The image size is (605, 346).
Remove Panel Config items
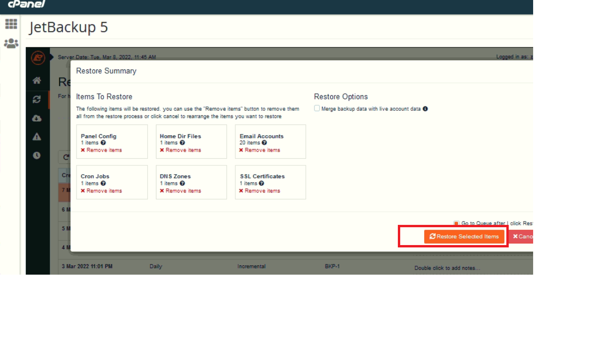pos(101,150)
